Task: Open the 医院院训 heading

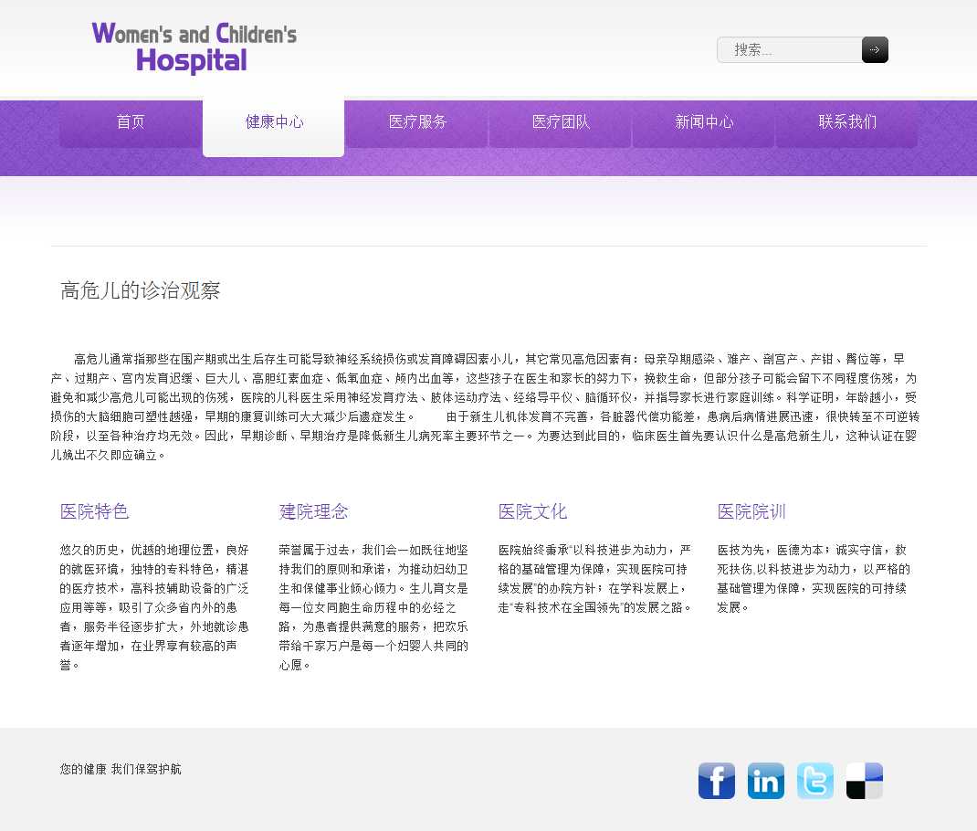Action: (x=751, y=511)
